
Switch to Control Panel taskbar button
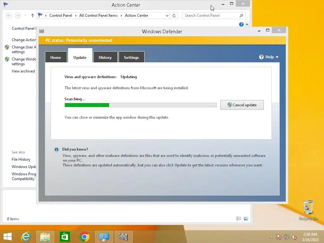[x=104, y=237]
